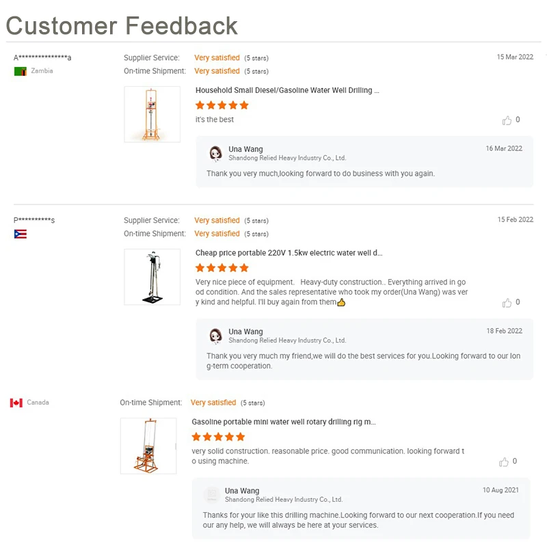The width and height of the screenshot is (547, 547).
Task: Click the Canada flag icon
Action: [x=16, y=403]
